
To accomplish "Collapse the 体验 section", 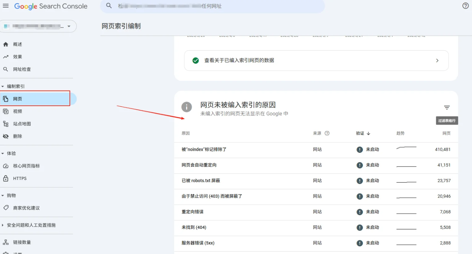I will [3, 153].
